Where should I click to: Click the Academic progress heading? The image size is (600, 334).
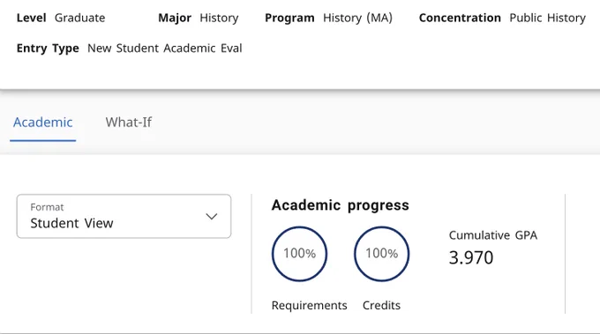coord(341,205)
